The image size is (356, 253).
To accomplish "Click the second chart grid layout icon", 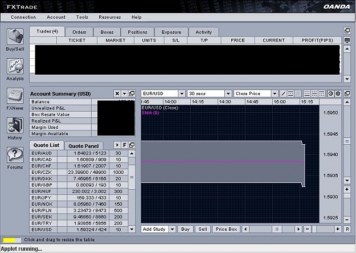I will tap(314, 93).
